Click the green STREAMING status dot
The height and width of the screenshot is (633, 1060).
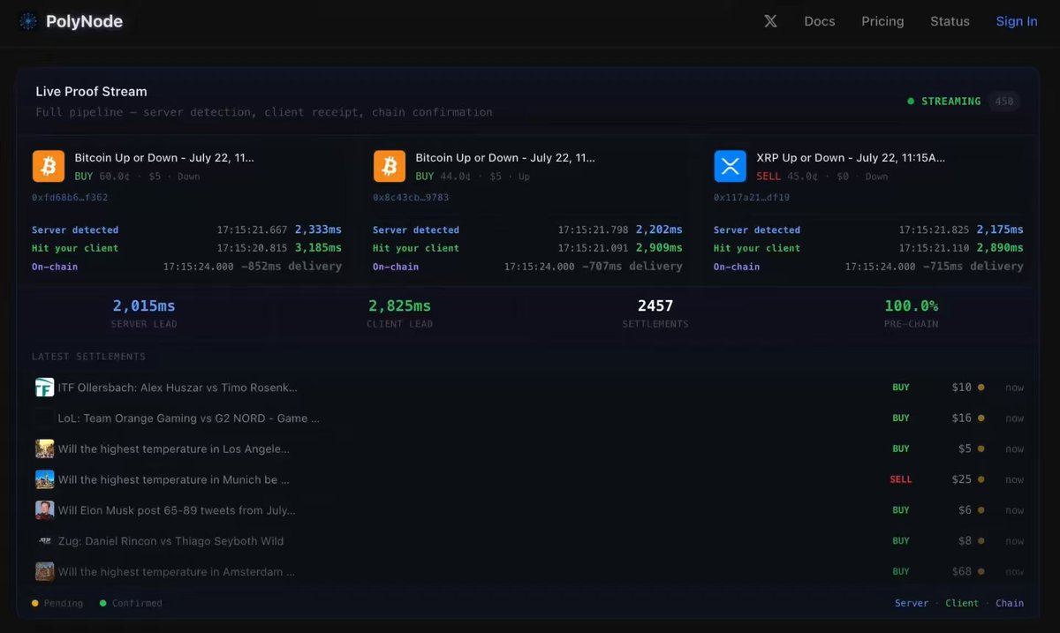click(x=911, y=102)
